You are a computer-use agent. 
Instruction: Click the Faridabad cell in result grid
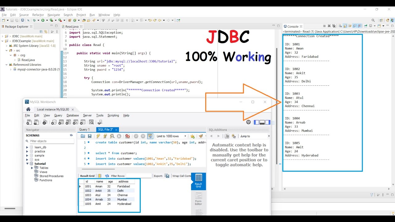click(x=124, y=186)
